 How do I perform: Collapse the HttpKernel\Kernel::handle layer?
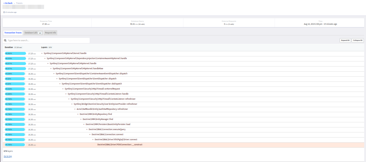[42, 53]
